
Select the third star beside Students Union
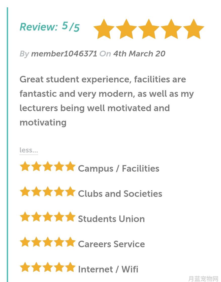[x=48, y=217]
